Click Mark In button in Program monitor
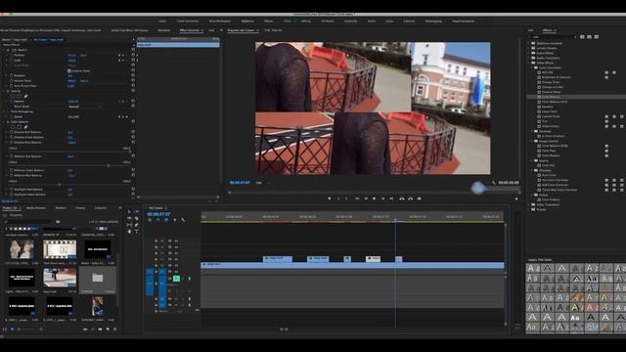Viewport: 626px width, 352px height. coord(338,198)
